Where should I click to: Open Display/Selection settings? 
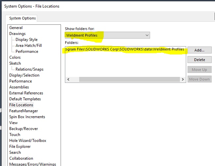(24, 75)
